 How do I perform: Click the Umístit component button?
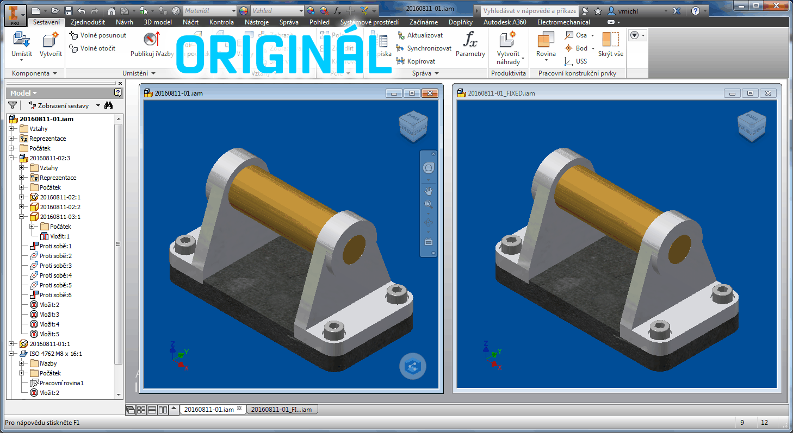22,45
